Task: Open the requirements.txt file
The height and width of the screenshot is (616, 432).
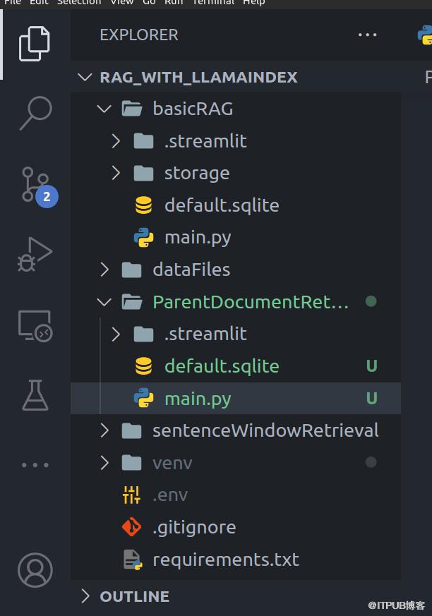Action: (226, 560)
